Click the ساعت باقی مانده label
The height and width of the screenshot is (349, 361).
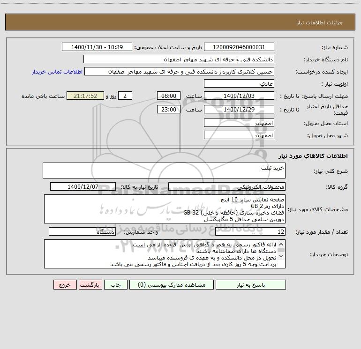click(43, 96)
